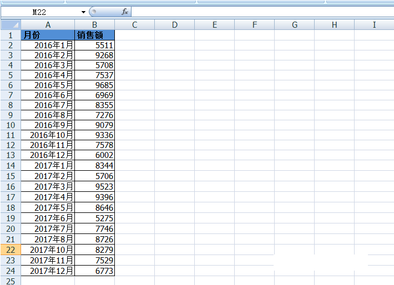Screen dimensions: 394x285
Task: Select cell with 2016年12月
Action: click(x=48, y=155)
